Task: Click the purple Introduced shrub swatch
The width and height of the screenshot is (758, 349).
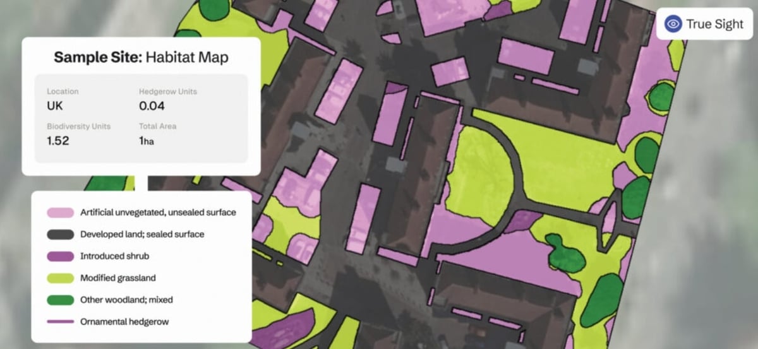Action: click(x=59, y=256)
